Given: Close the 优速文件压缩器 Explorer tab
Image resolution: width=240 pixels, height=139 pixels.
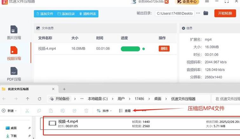Looking at the screenshot, I should pyautogui.click(x=53, y=89).
